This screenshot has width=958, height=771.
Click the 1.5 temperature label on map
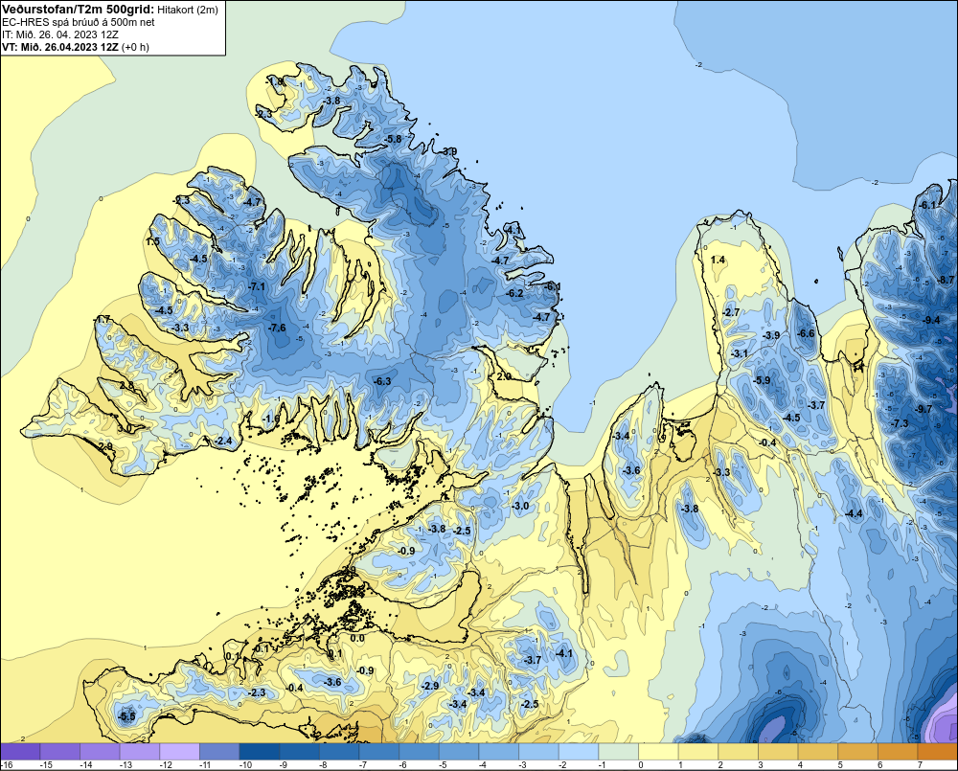pyautogui.click(x=152, y=241)
